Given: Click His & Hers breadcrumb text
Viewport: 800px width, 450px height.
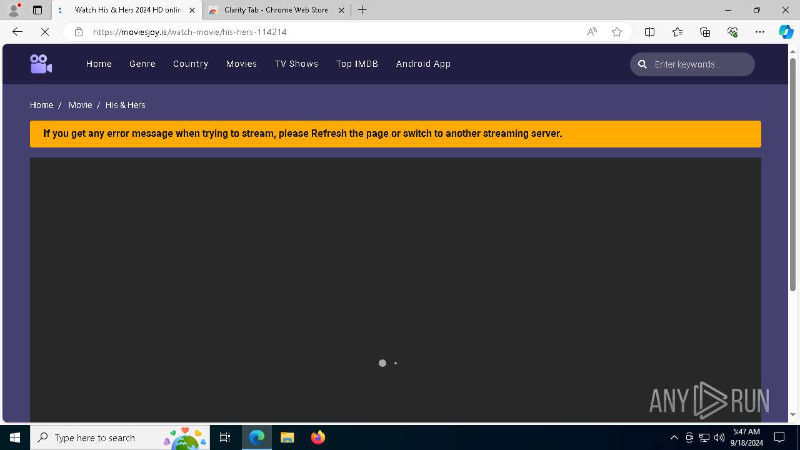Looking at the screenshot, I should tap(125, 105).
